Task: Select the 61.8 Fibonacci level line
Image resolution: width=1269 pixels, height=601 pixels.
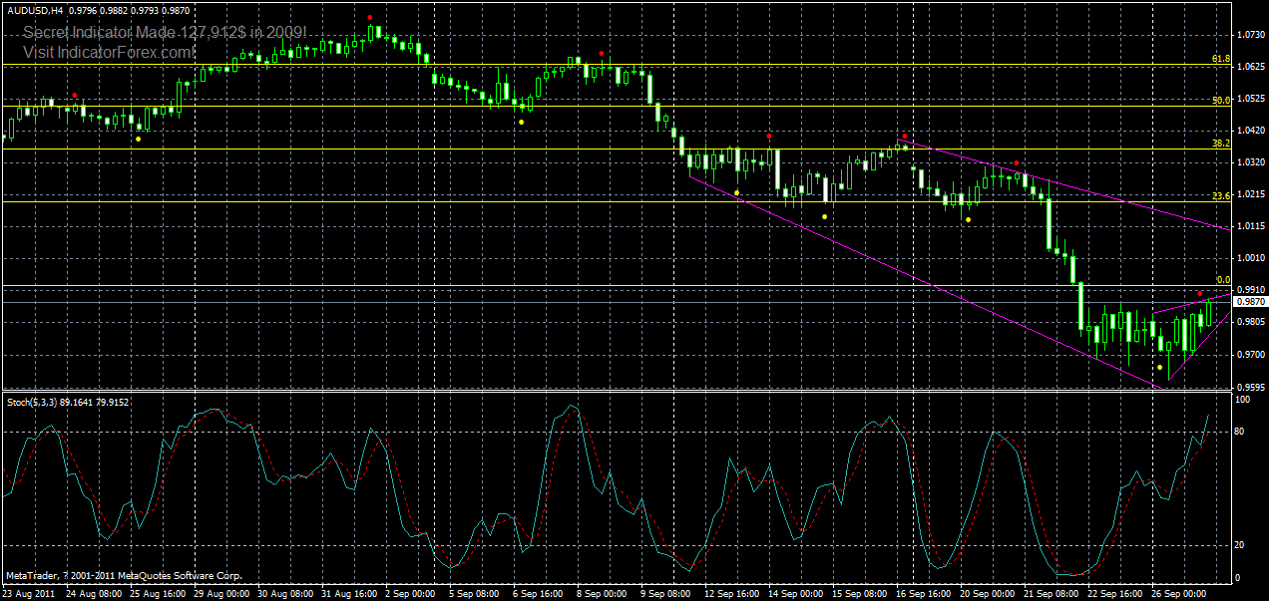Action: [x=599, y=66]
